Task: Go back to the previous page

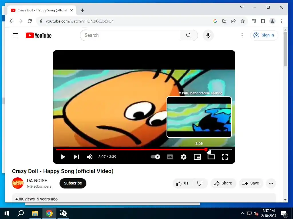Action: [11, 21]
